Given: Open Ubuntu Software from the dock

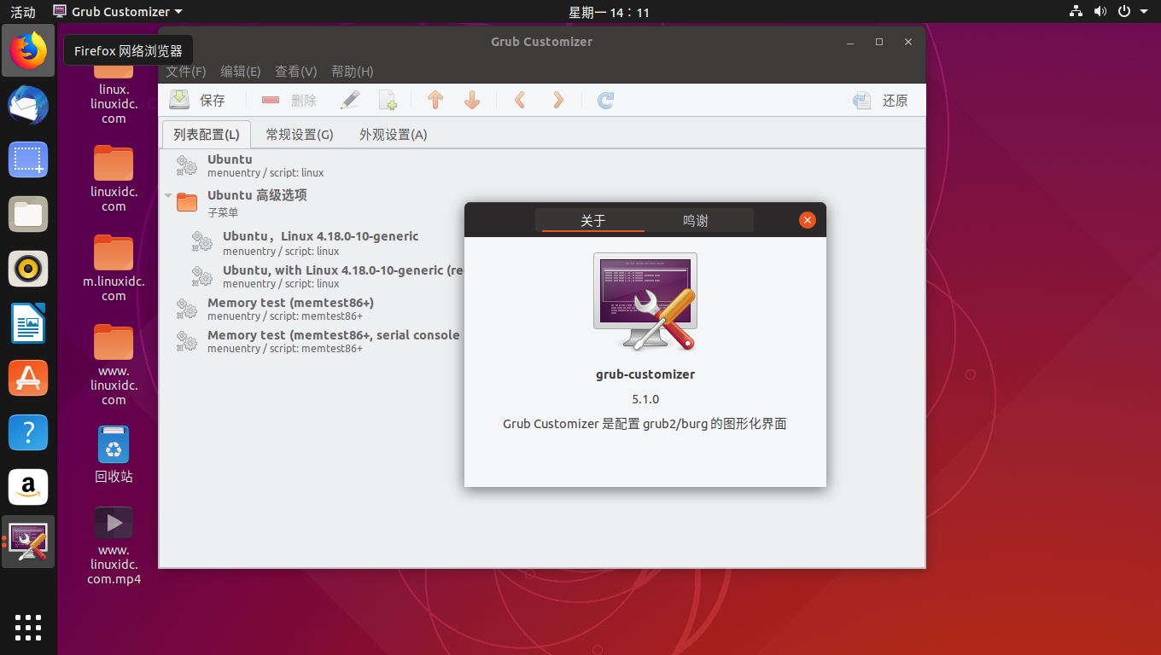Looking at the screenshot, I should tap(28, 378).
